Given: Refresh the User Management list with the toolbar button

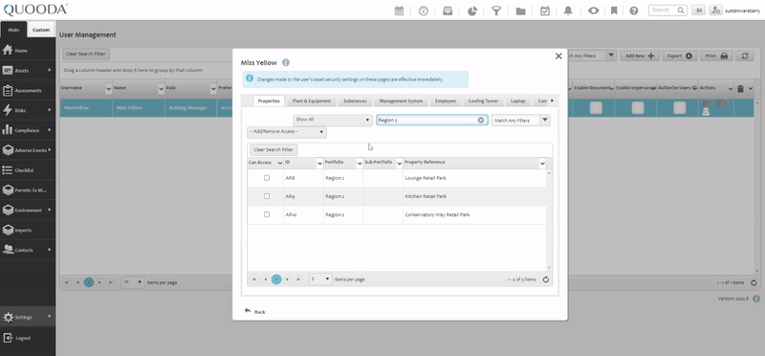Looking at the screenshot, I should coord(745,56).
